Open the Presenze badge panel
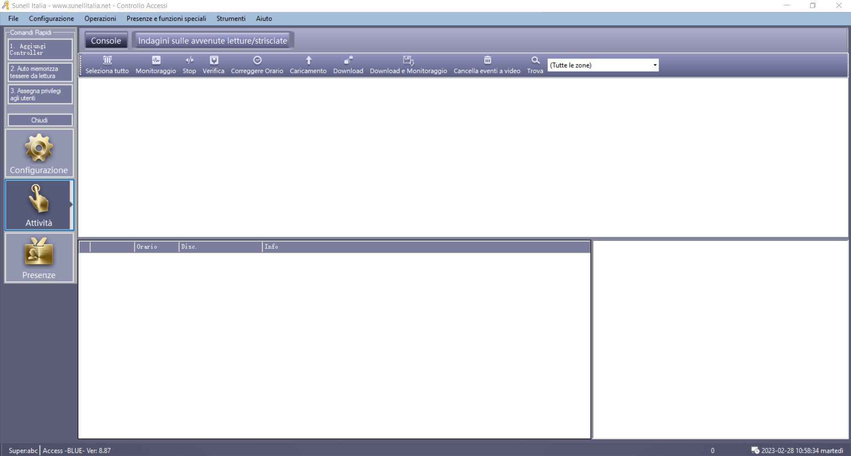This screenshot has width=851, height=456. (39, 258)
